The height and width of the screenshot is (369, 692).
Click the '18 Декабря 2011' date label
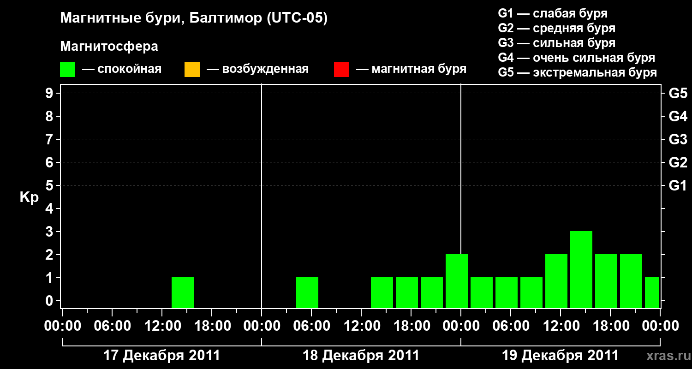point(361,356)
